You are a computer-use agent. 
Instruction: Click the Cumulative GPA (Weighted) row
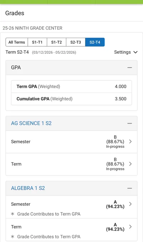tap(71, 99)
